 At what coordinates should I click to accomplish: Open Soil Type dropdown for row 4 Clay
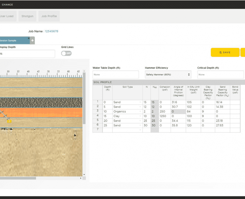[x=140, y=116]
